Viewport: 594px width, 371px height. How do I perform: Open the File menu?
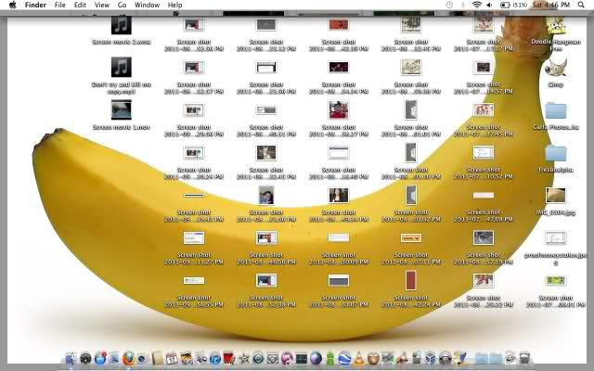[x=59, y=5]
